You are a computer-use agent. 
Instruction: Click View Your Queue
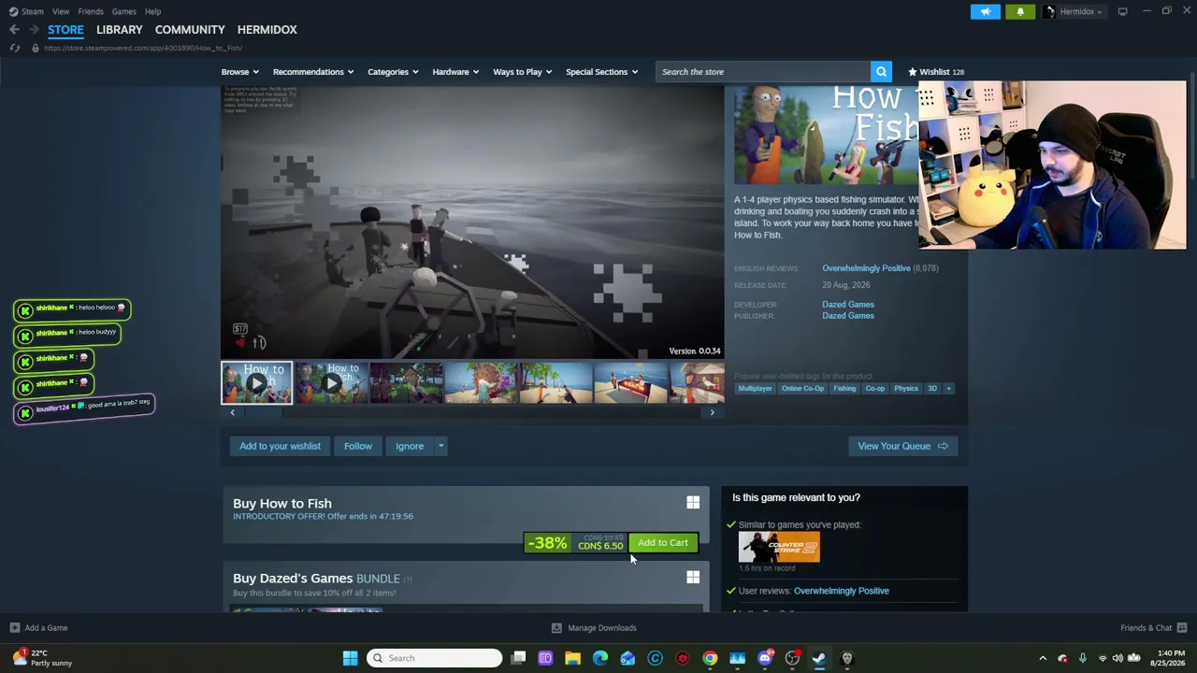point(903,446)
